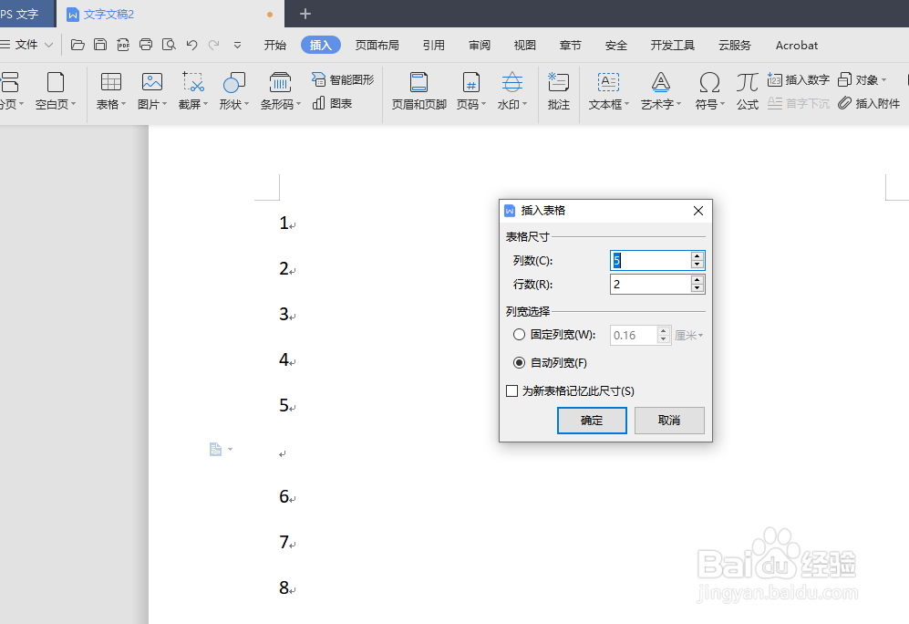This screenshot has width=909, height=624.
Task: Open the Acrobat tab
Action: click(797, 46)
